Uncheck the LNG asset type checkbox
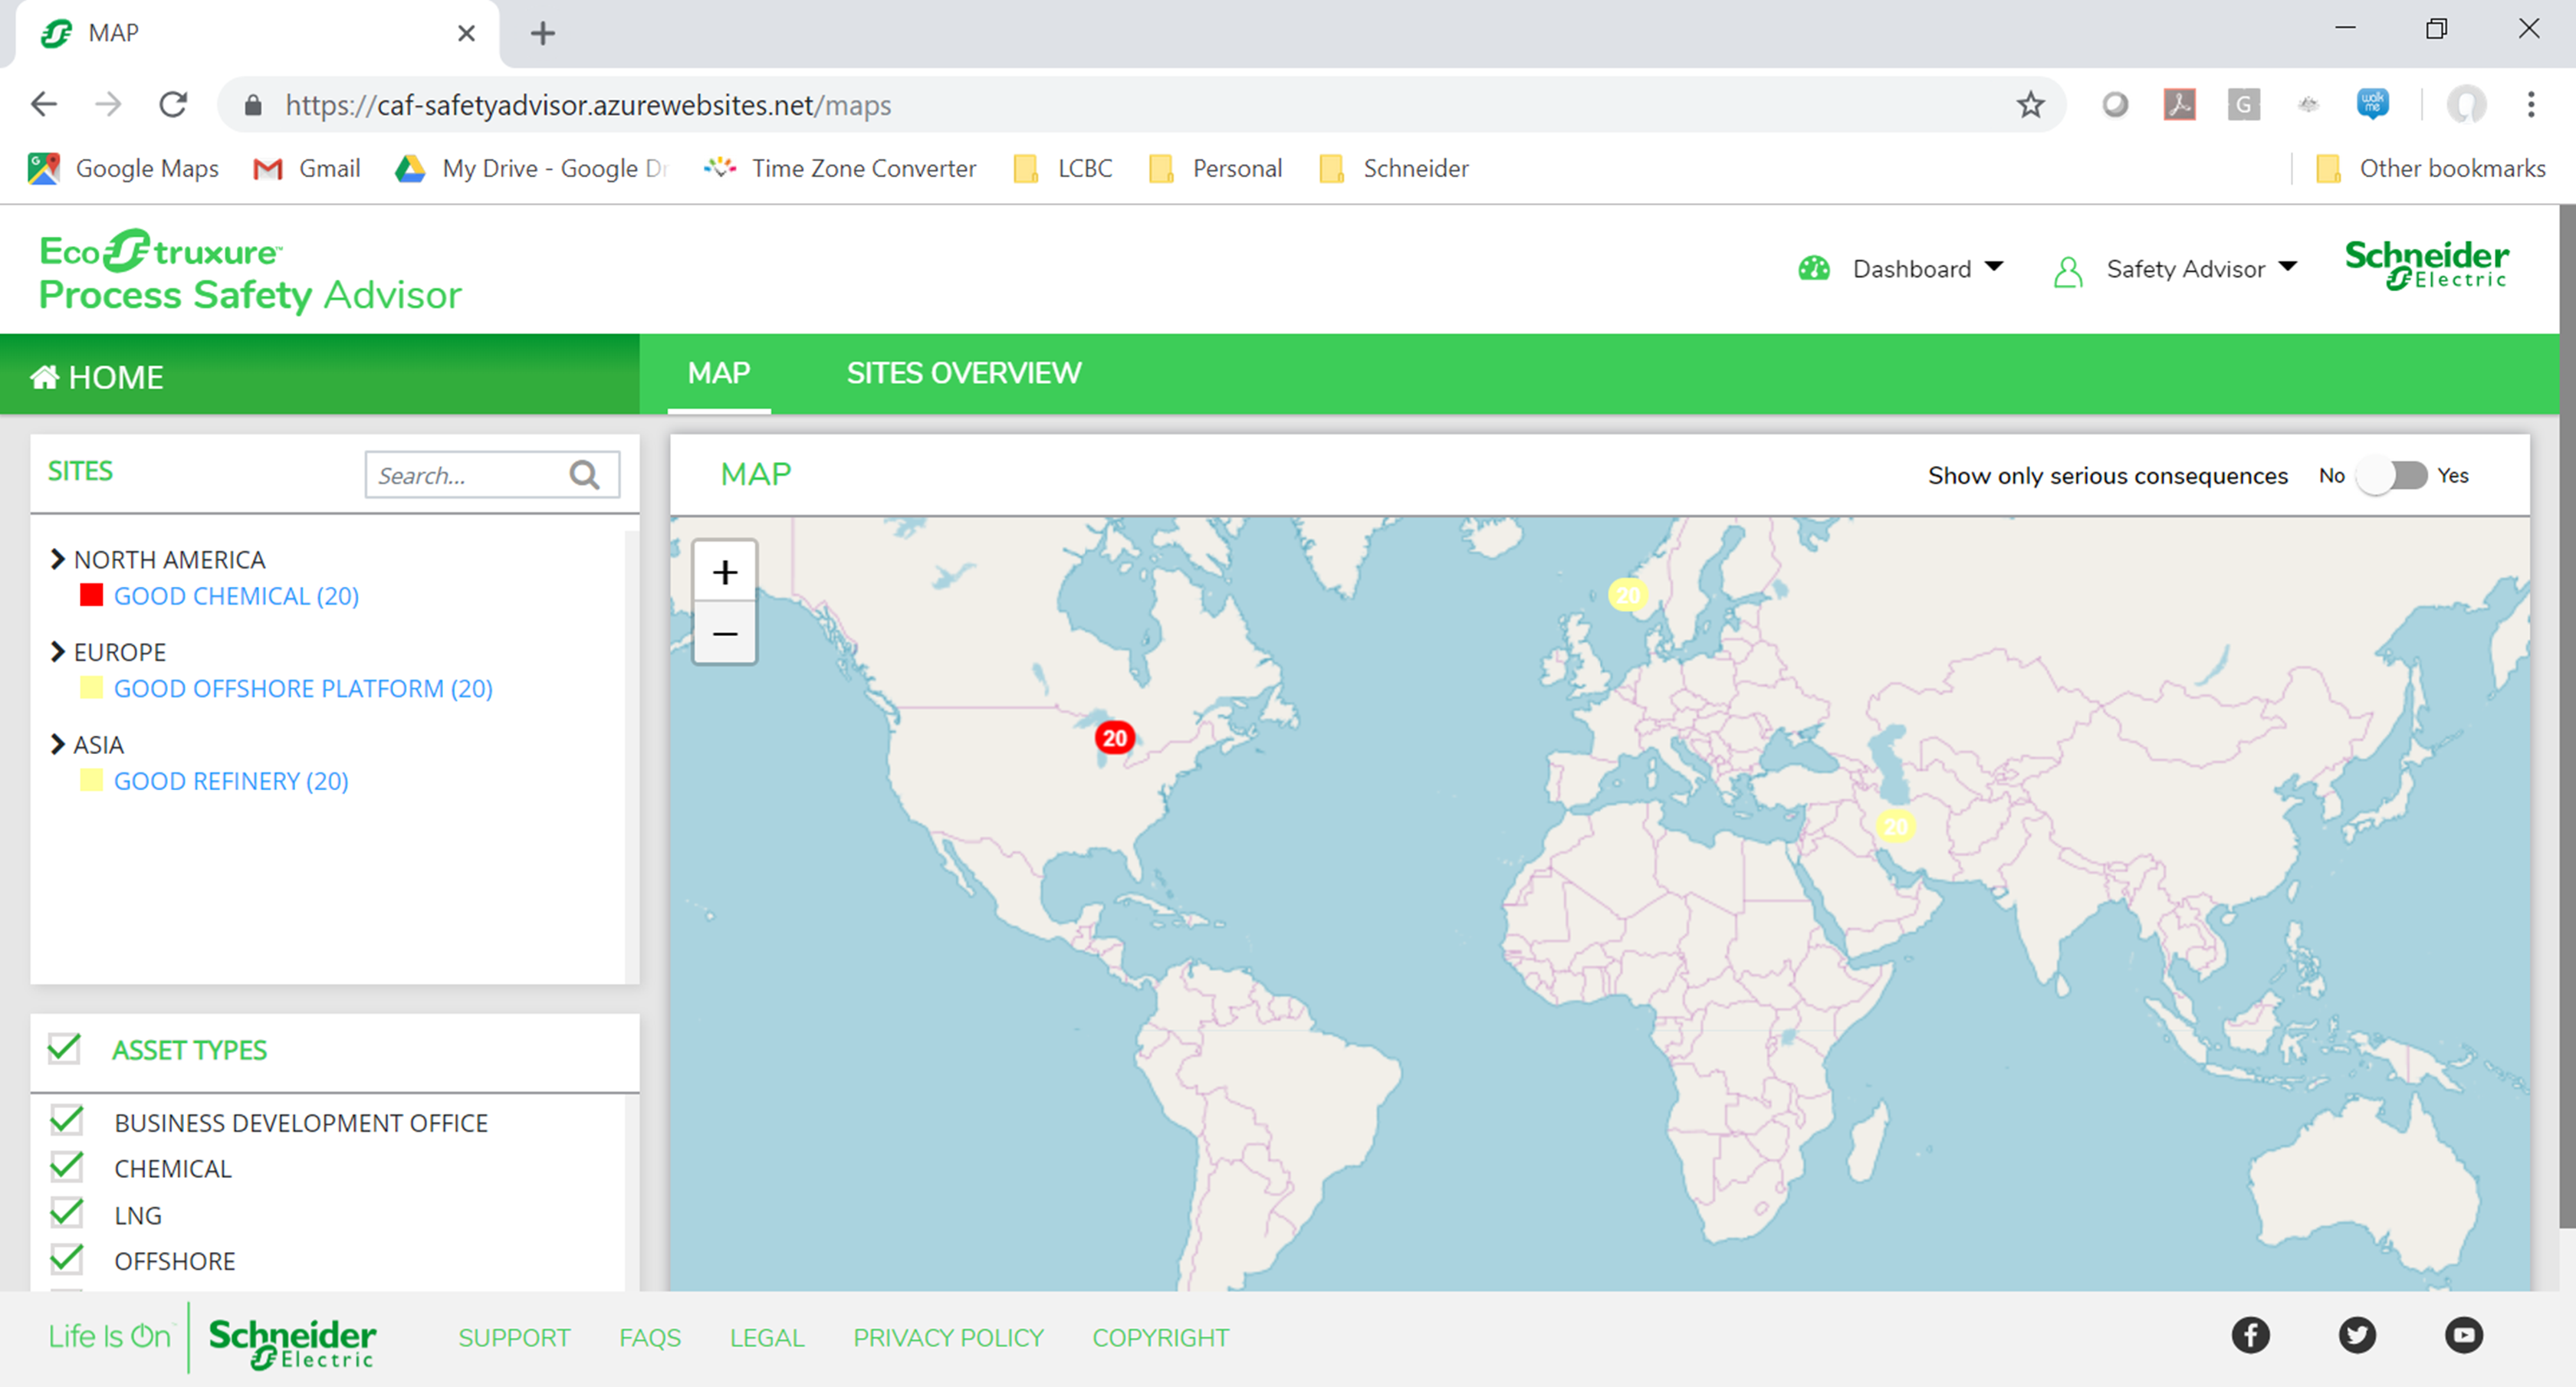Screen dimensions: 2576x1387 pyautogui.click(x=67, y=1213)
